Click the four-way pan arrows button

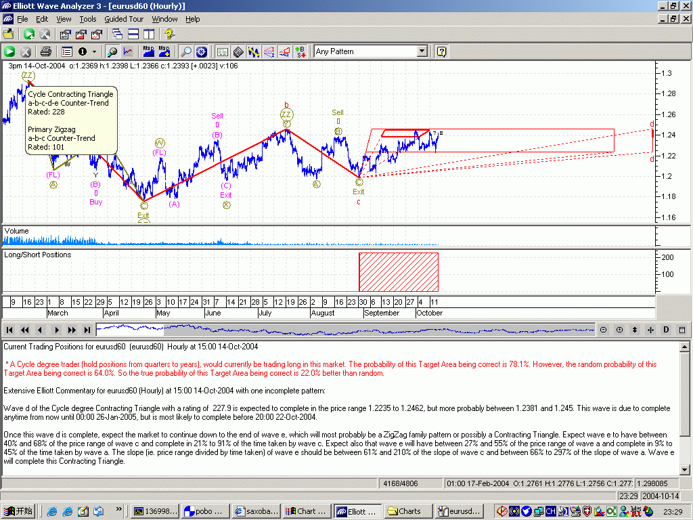[650, 330]
